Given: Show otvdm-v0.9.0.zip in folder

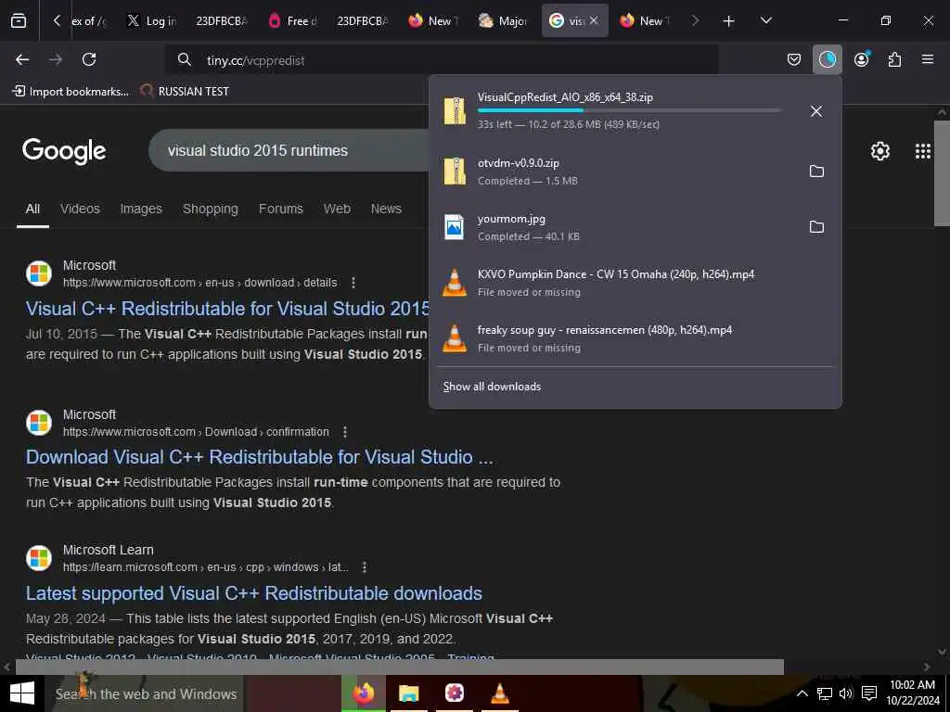Looking at the screenshot, I should (816, 172).
